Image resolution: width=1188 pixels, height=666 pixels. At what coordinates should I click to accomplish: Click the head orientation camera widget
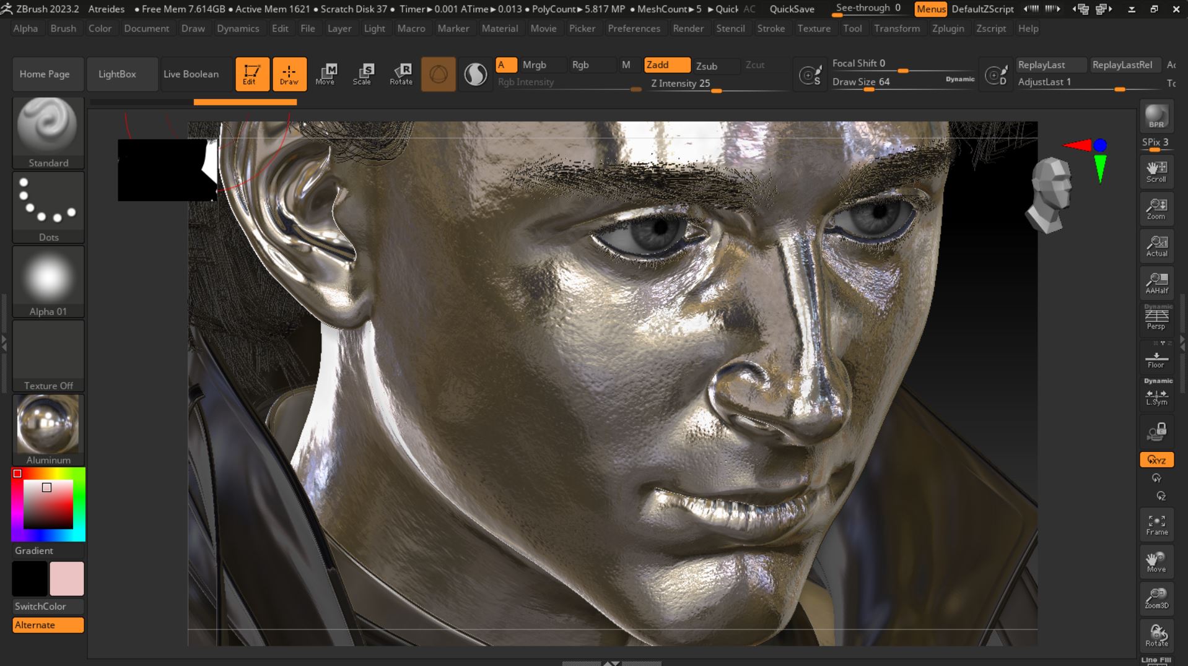coord(1050,194)
